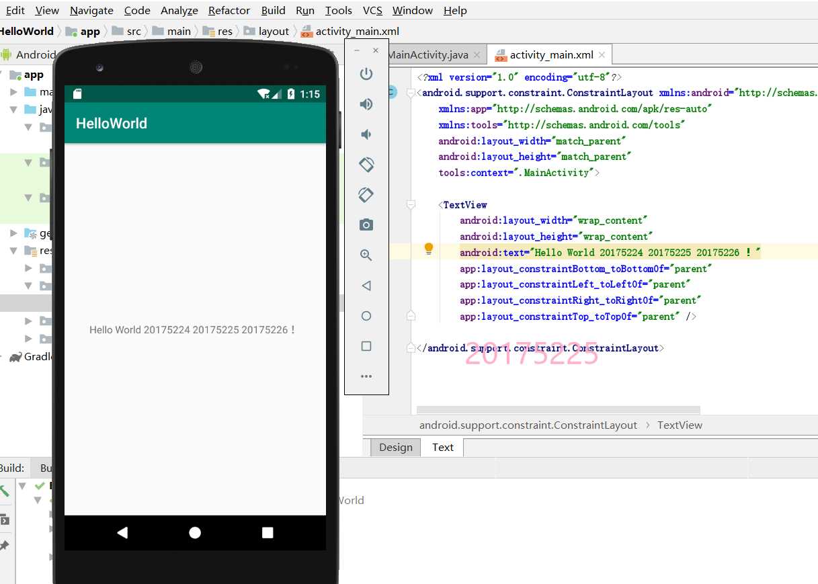Click the emulator toolbar Back triangle
Image resolution: width=818 pixels, height=584 pixels.
pos(366,286)
